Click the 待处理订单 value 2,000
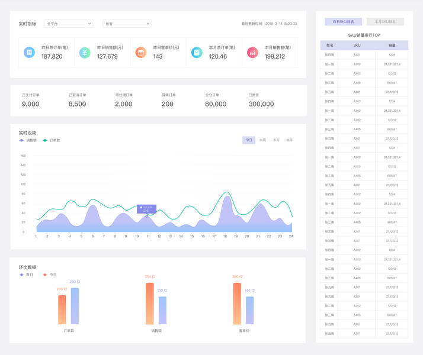Image resolution: width=423 pixels, height=355 pixels. click(124, 104)
